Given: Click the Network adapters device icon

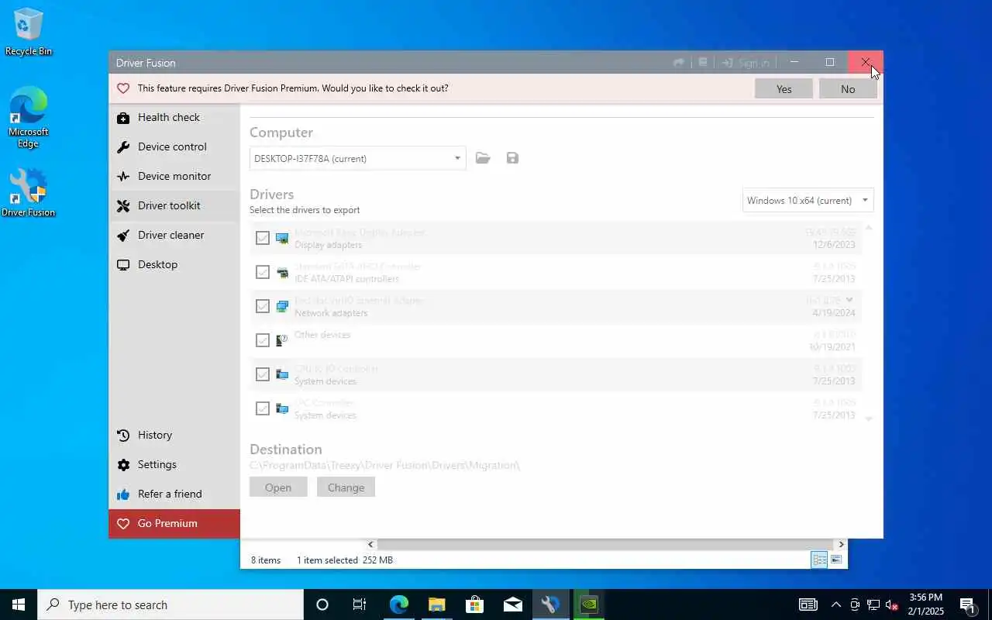Looking at the screenshot, I should pyautogui.click(x=282, y=306).
